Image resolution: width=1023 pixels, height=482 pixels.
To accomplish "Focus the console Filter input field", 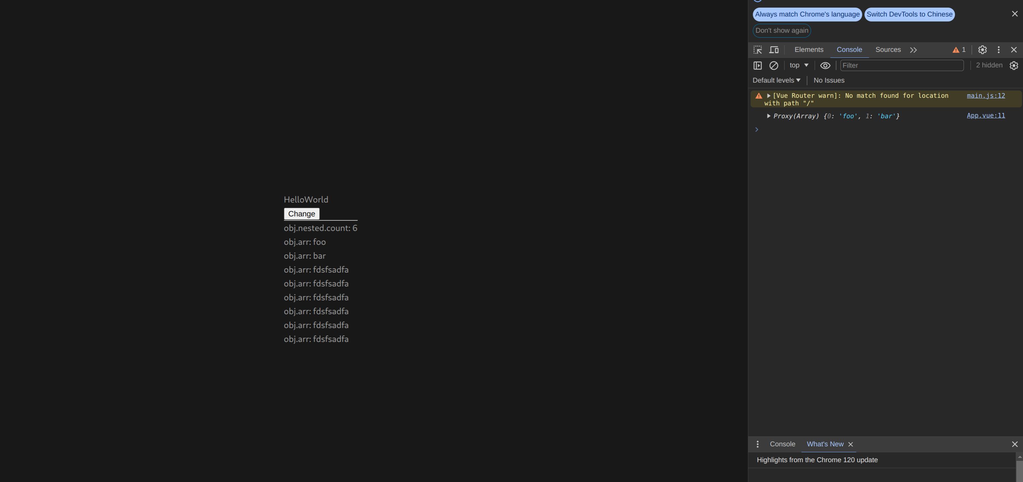I will 902,66.
